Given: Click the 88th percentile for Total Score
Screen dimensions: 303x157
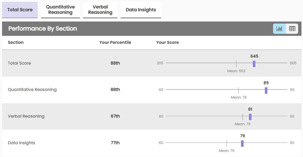Looking at the screenshot, I should pyautogui.click(x=115, y=63).
